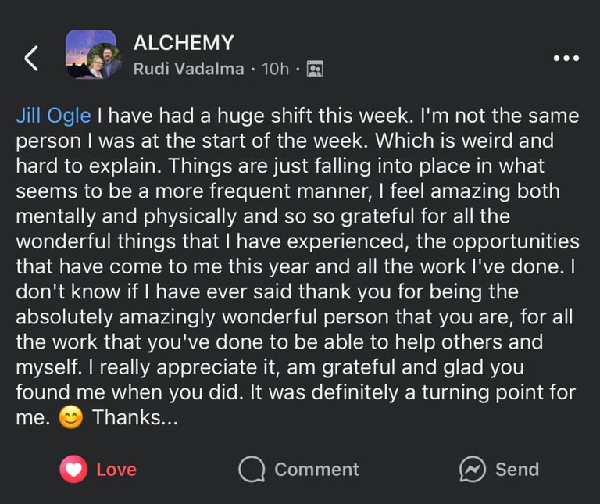Click the Send button label
This screenshot has height=504, width=600.
(517, 470)
